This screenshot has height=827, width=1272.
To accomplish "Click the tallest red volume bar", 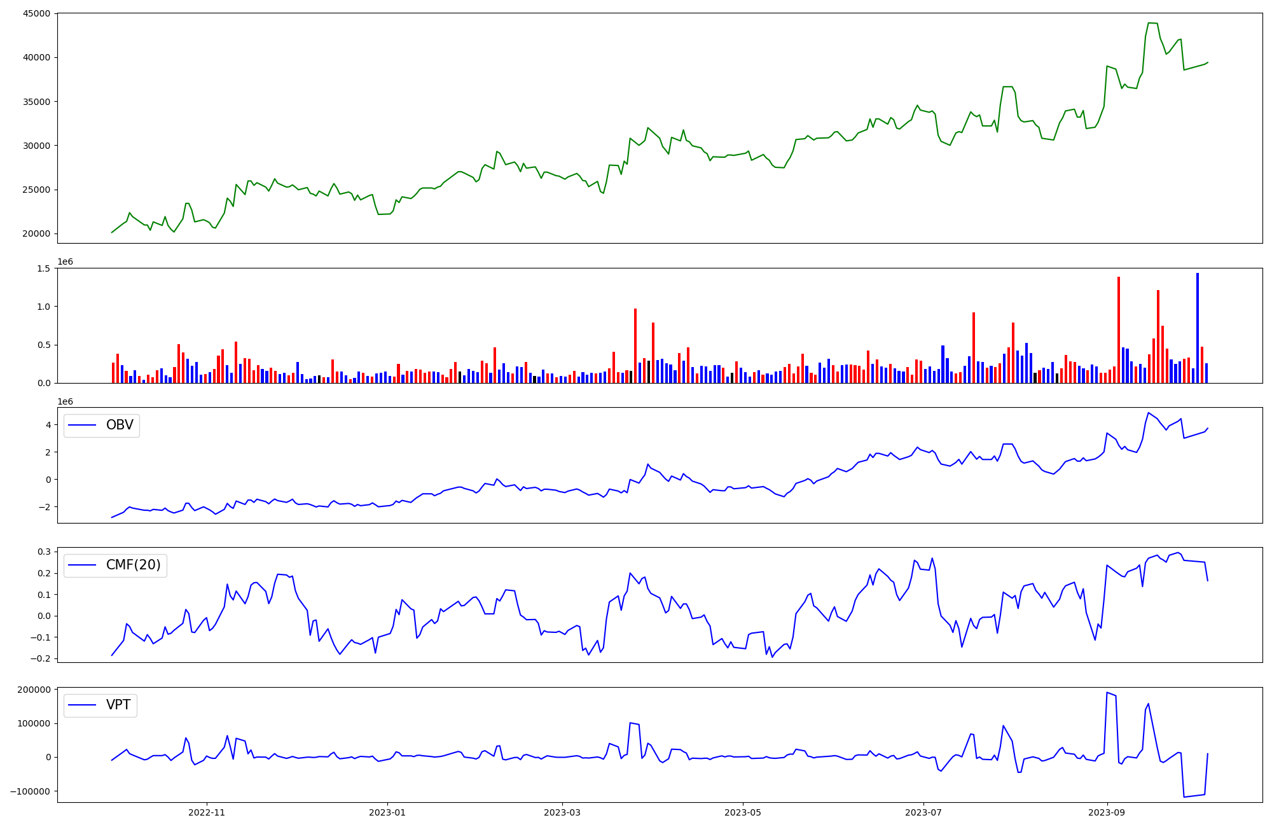I will pyautogui.click(x=1119, y=330).
